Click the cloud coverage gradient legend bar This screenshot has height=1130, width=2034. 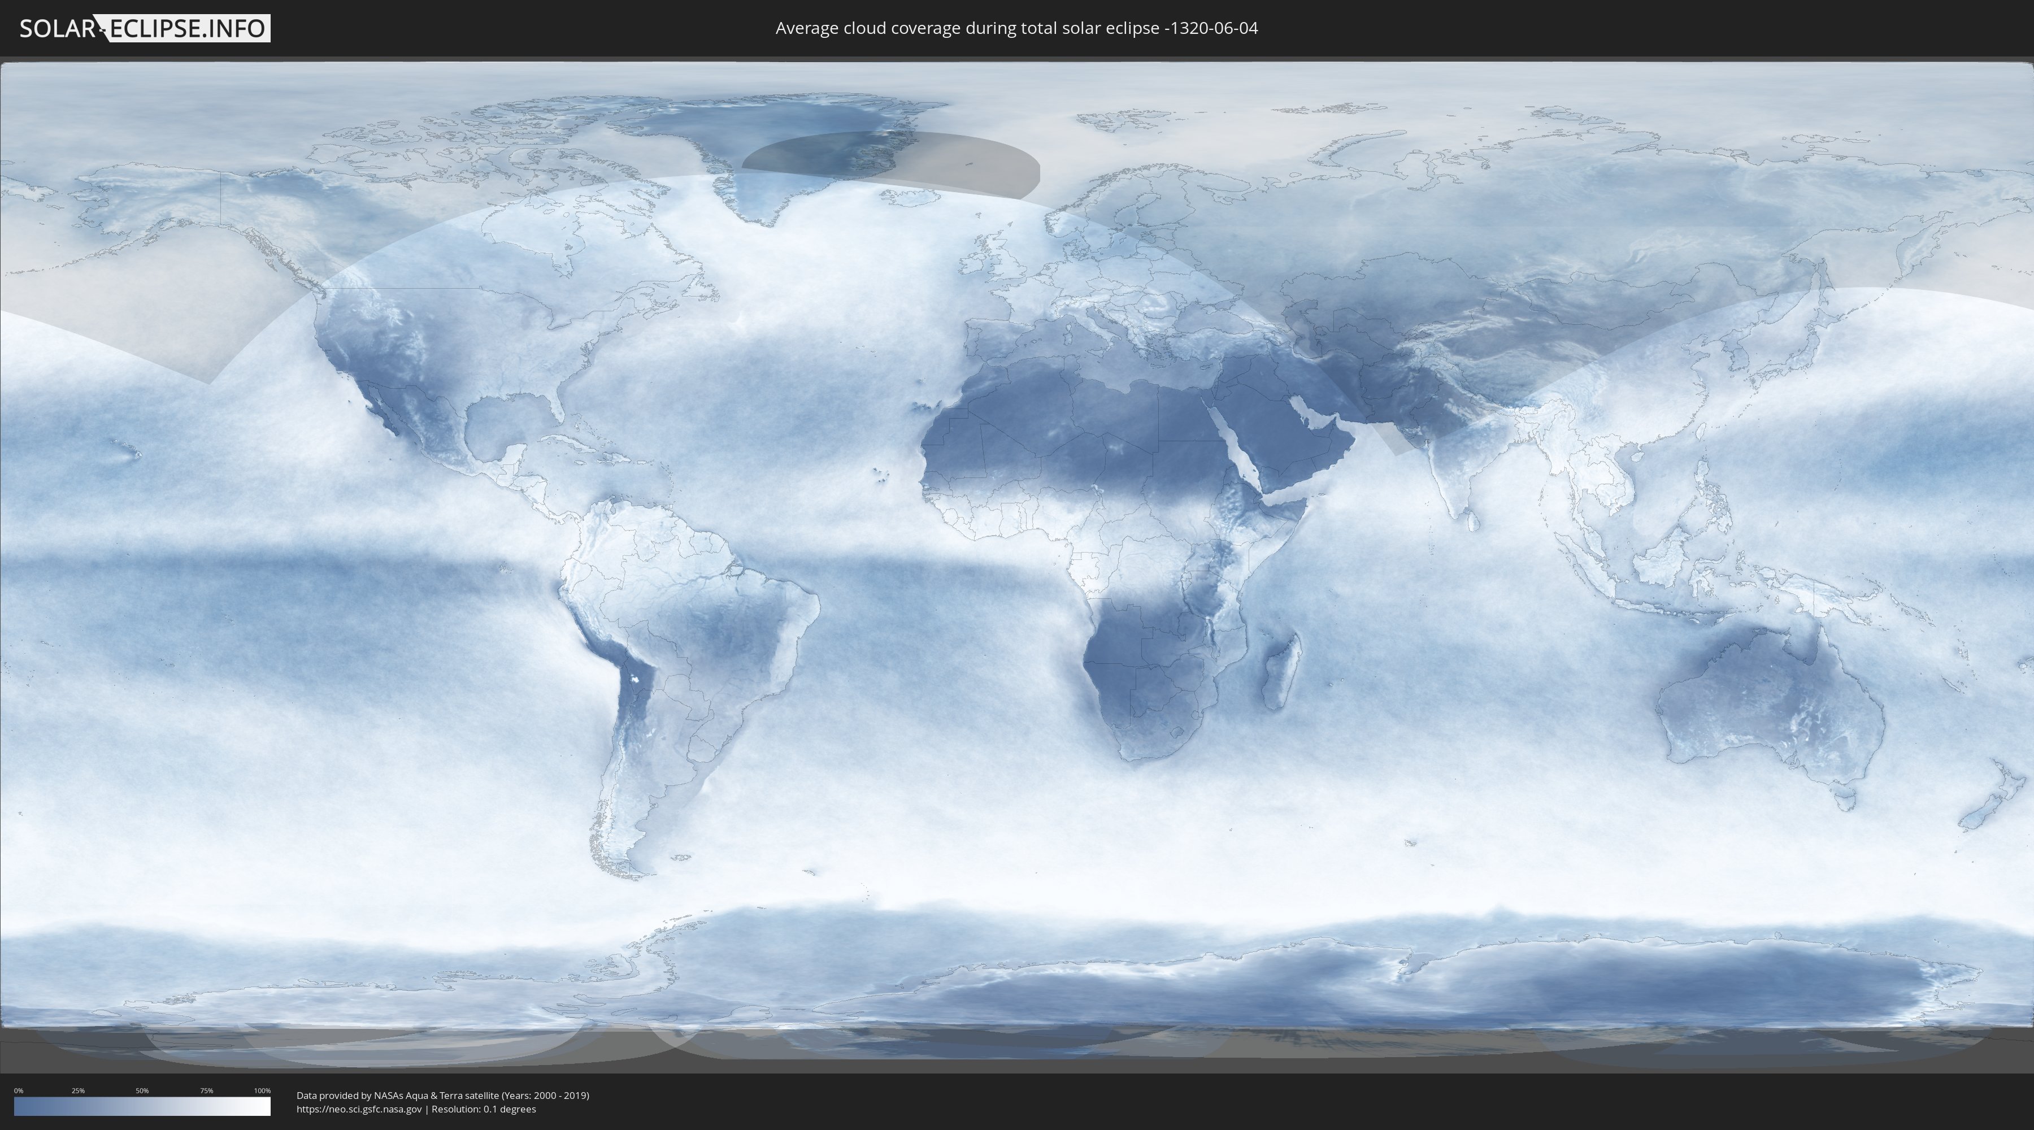(x=142, y=1106)
